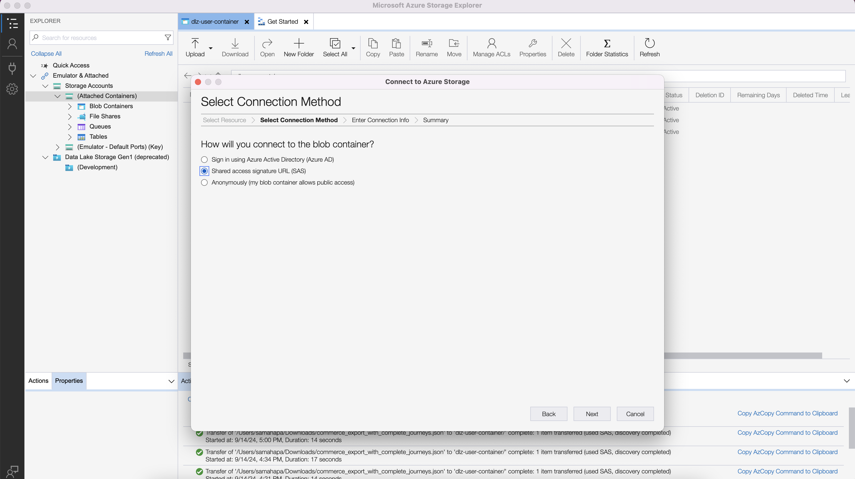Open the connect plug icon in sidebar
The width and height of the screenshot is (855, 479).
click(x=12, y=68)
